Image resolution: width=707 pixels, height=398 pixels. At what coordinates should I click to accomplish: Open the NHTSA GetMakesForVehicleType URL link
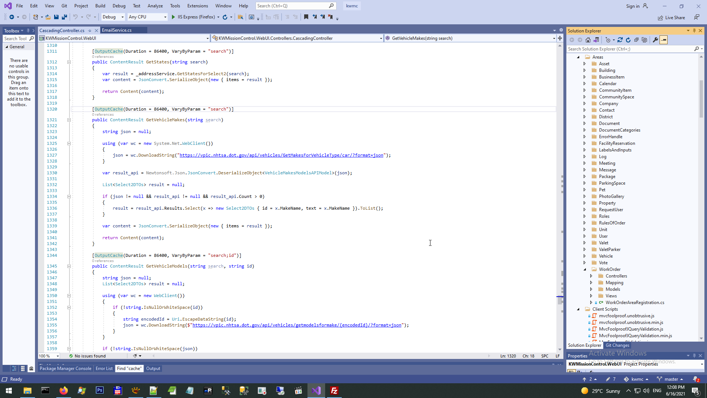tap(281, 155)
